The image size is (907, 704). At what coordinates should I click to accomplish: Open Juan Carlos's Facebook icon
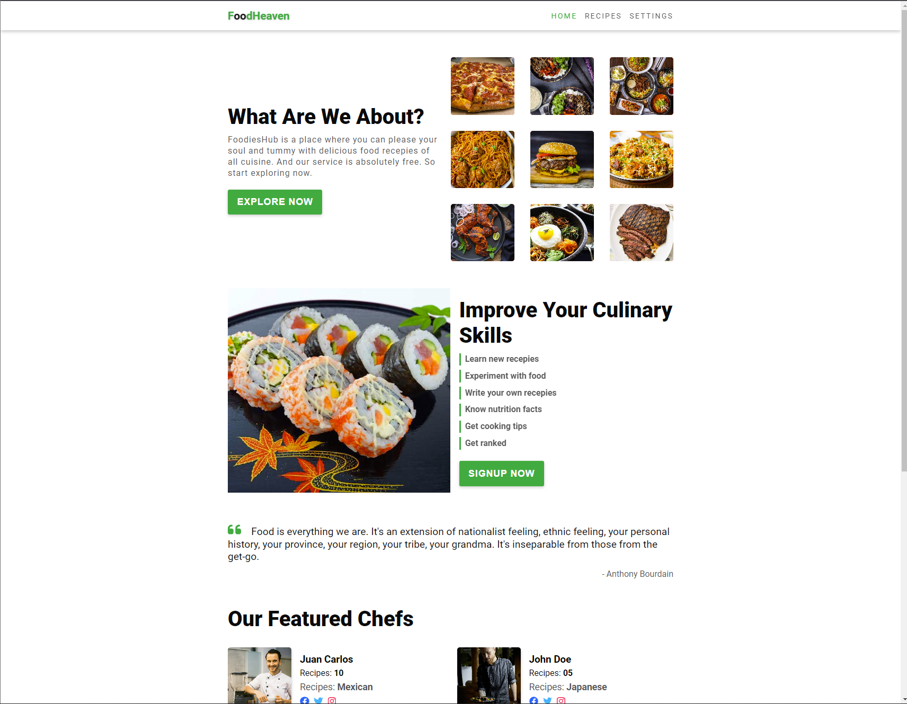point(305,700)
